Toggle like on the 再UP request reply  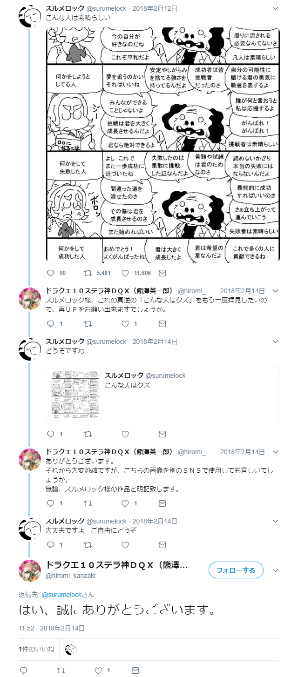(x=125, y=323)
